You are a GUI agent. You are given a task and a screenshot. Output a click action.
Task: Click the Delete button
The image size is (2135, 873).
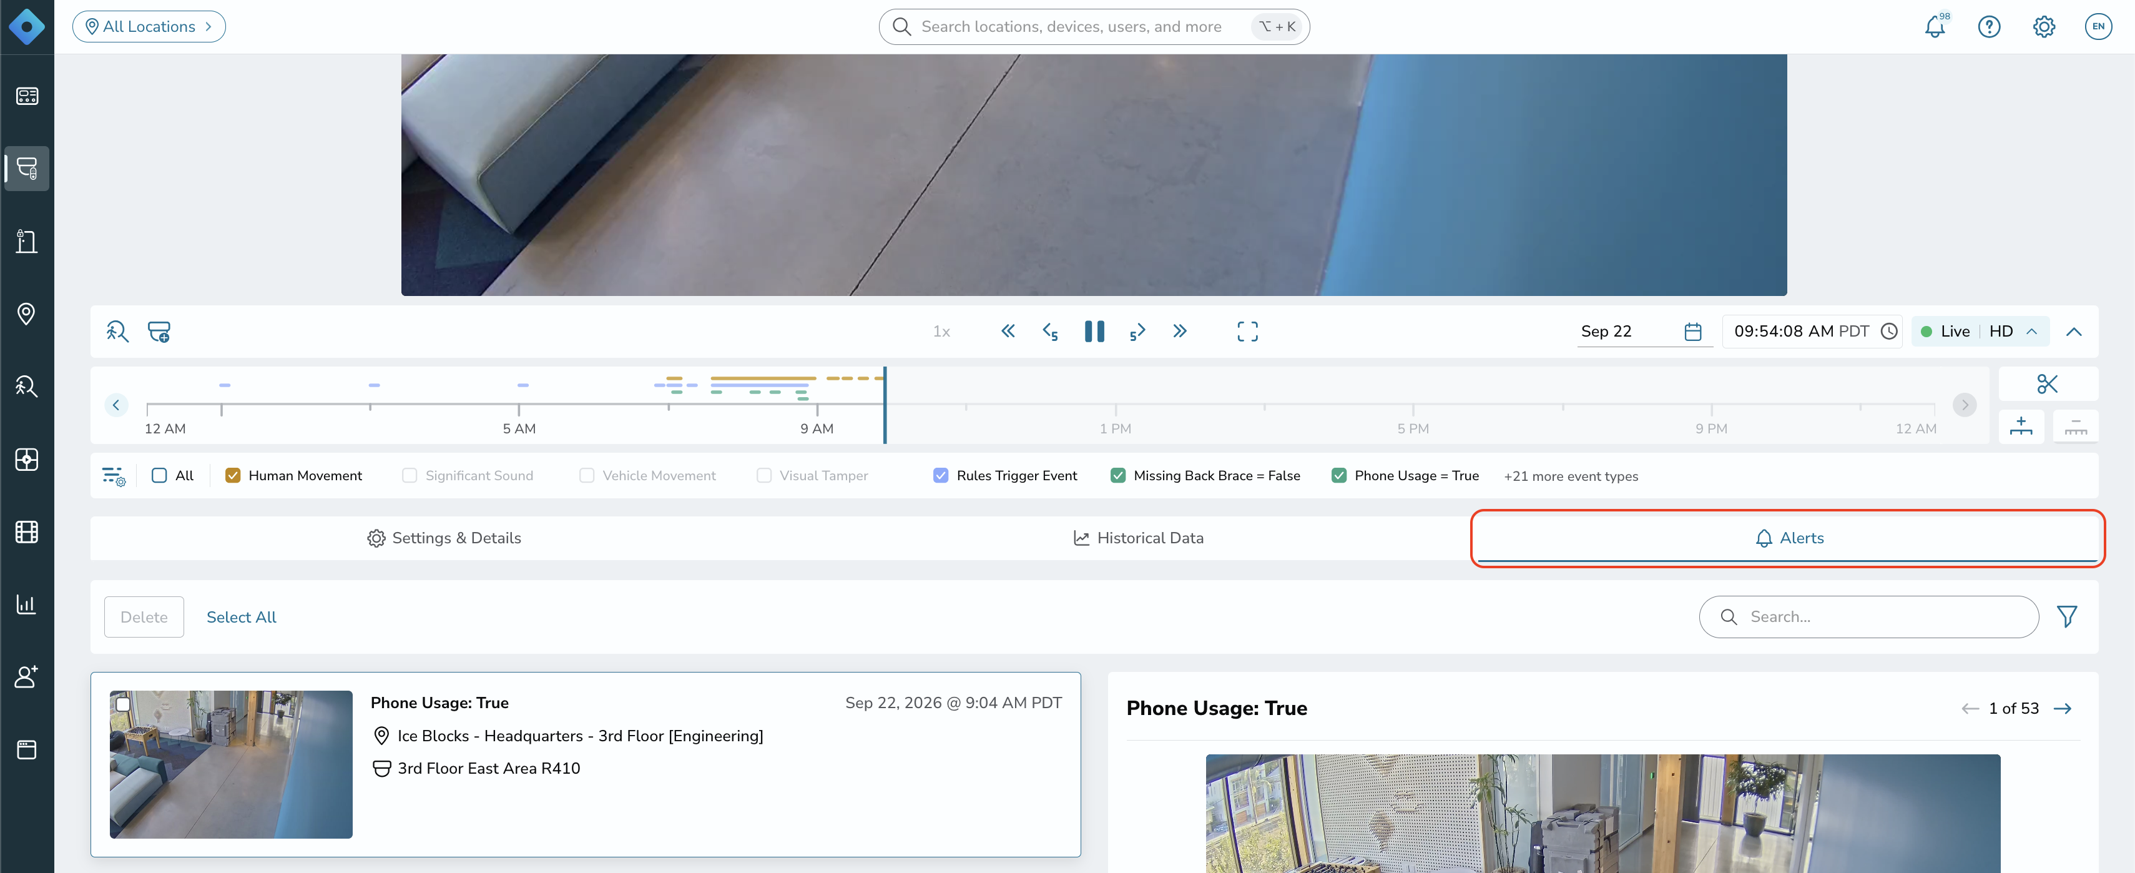pos(144,617)
